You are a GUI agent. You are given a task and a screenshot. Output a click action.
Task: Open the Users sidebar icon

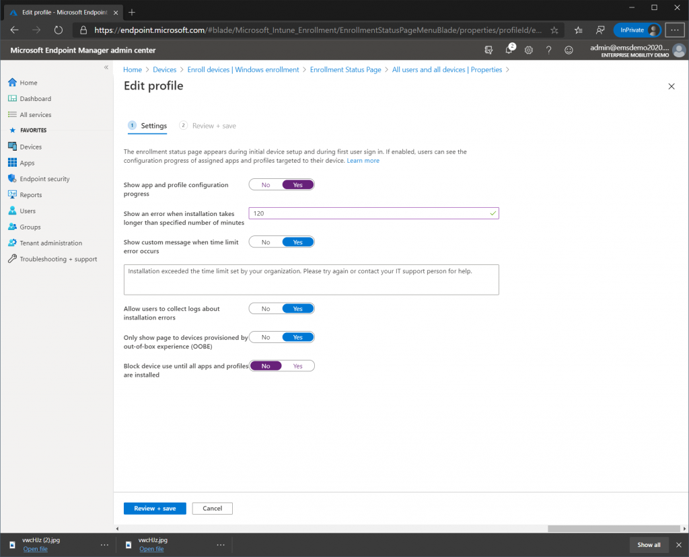12,211
